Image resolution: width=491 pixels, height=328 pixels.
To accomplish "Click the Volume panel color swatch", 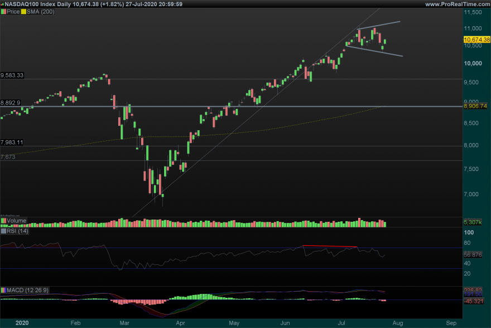I will (3, 221).
